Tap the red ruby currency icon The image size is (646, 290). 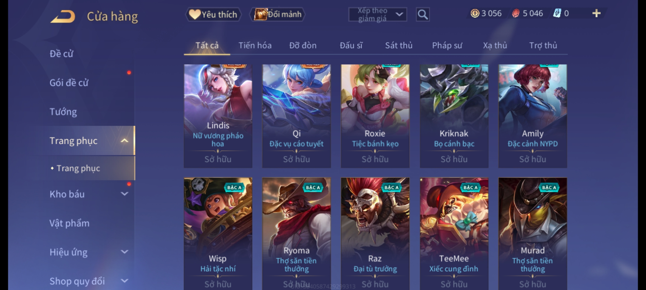(515, 13)
